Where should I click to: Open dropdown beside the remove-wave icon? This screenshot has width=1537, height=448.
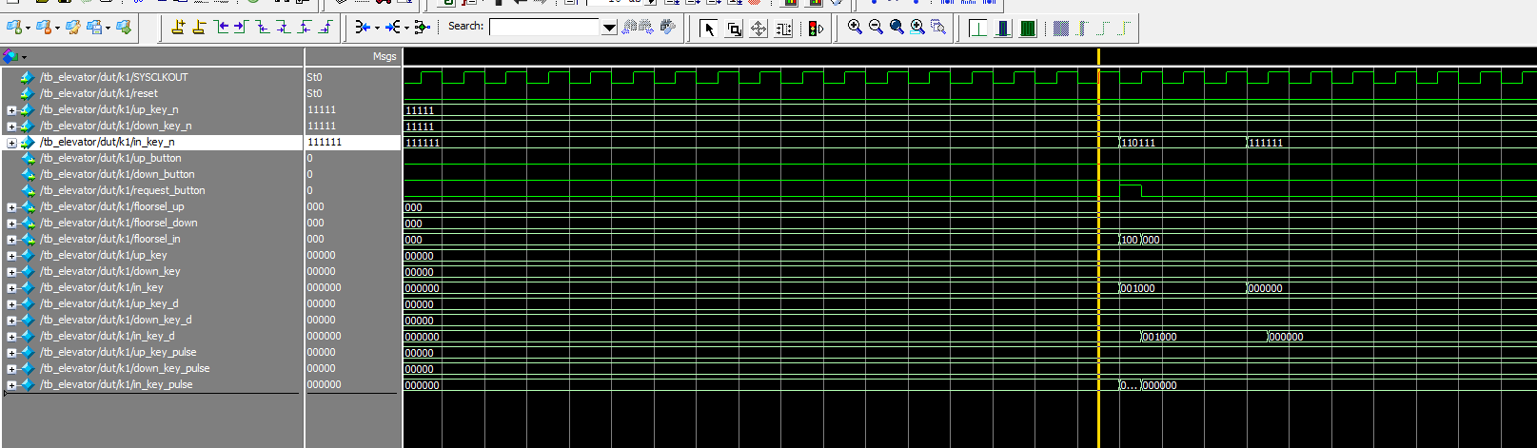coord(57,28)
